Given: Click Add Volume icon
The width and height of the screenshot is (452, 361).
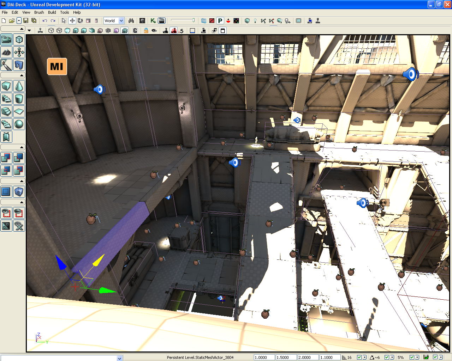Looking at the screenshot, I should coord(19,192).
